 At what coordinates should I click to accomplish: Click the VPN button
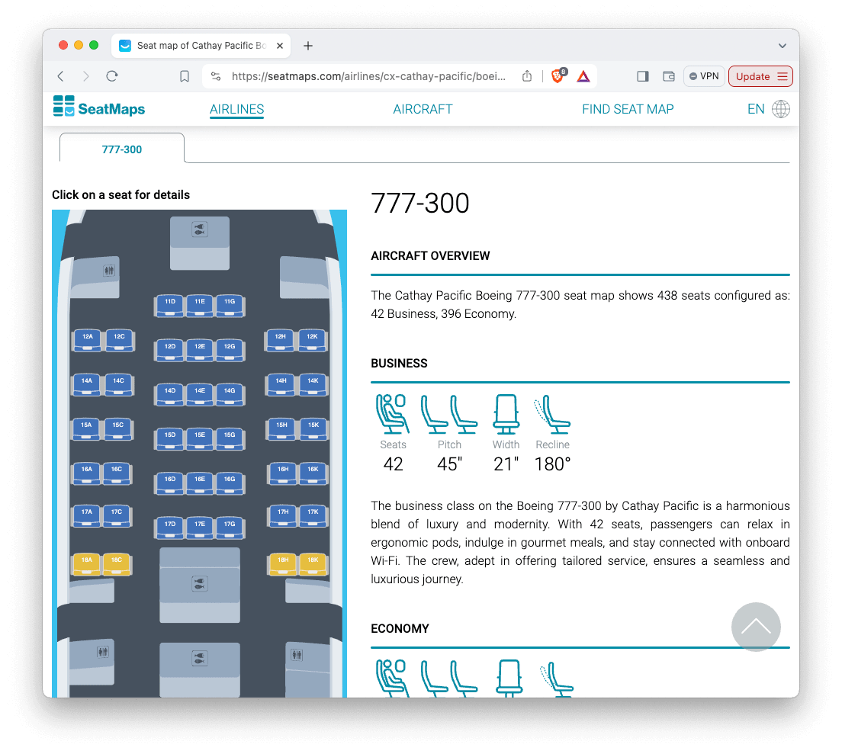click(704, 76)
